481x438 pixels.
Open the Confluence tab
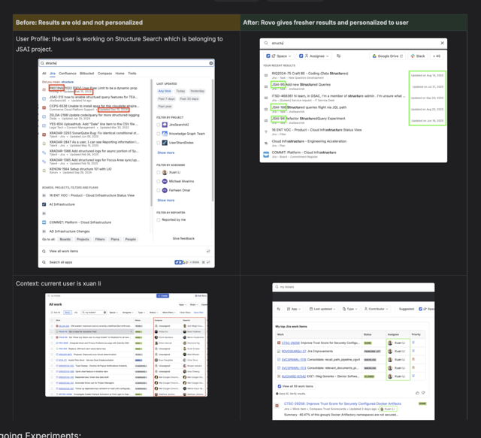pos(68,74)
